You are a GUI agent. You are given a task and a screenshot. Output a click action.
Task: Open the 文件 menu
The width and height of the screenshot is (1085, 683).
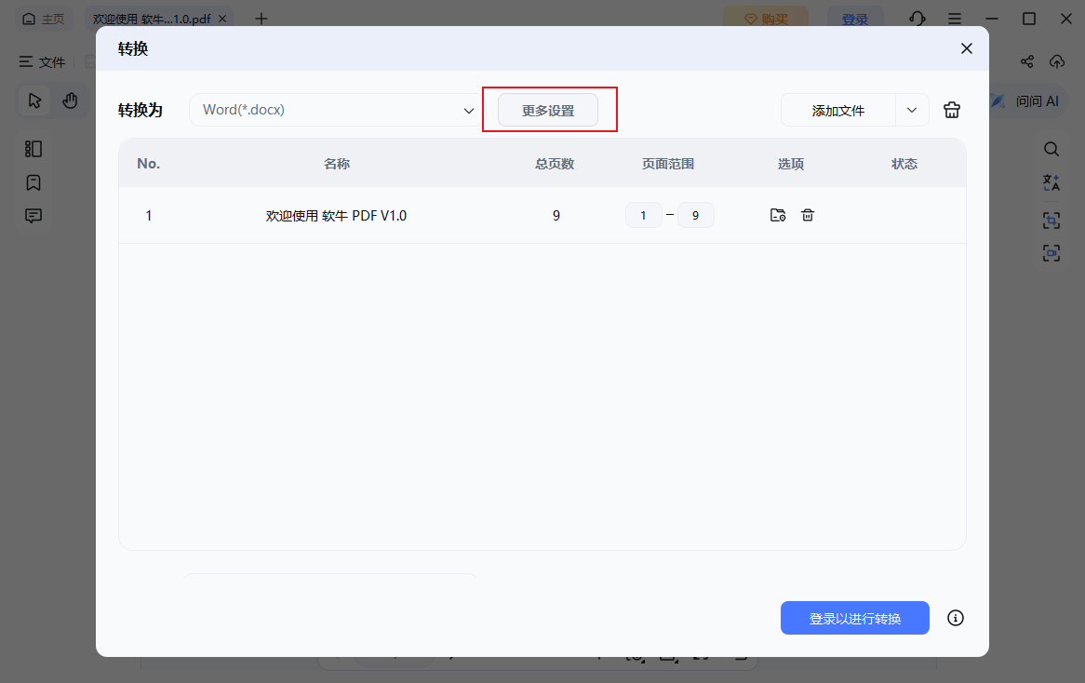(42, 62)
